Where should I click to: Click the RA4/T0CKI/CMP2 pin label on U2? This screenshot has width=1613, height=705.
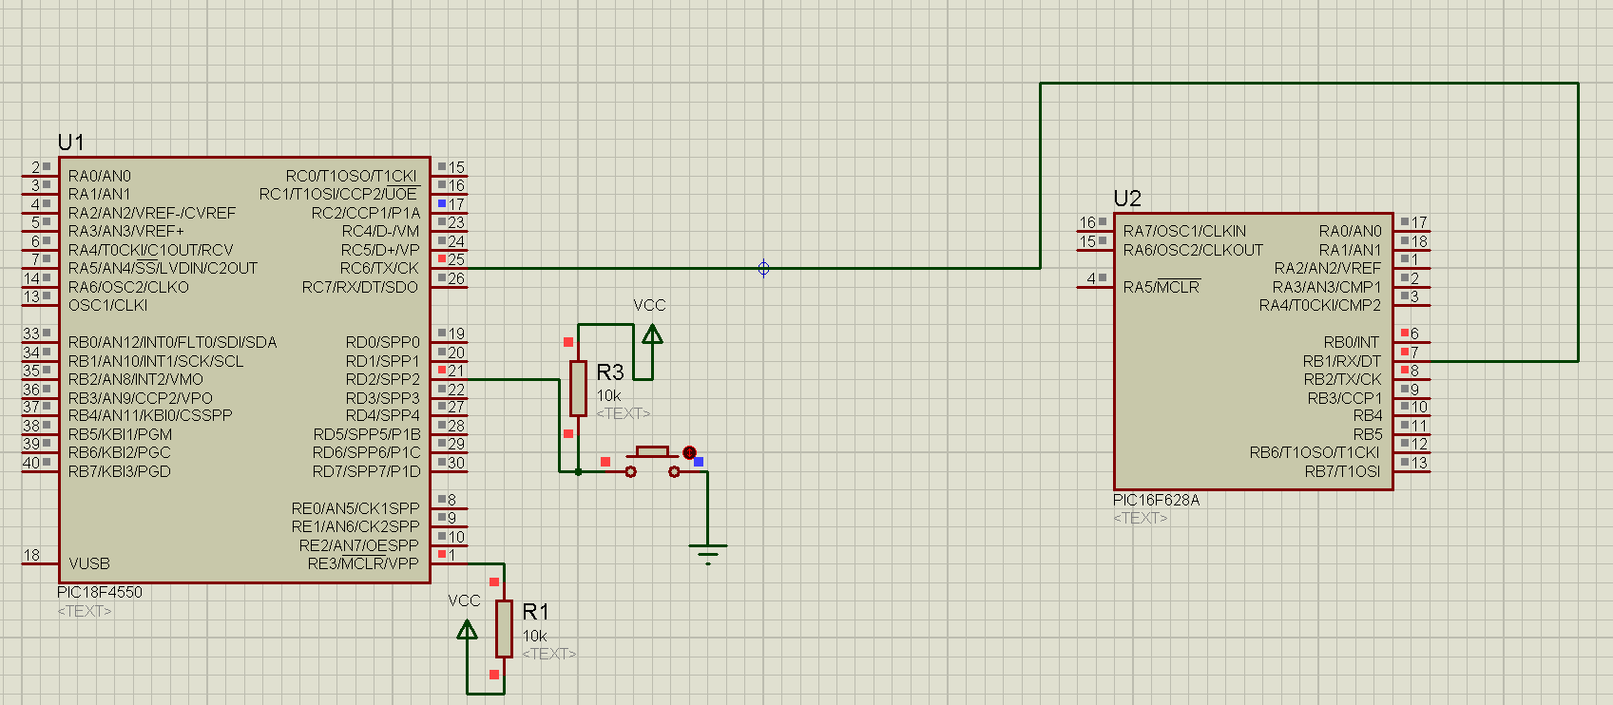coord(1320,305)
